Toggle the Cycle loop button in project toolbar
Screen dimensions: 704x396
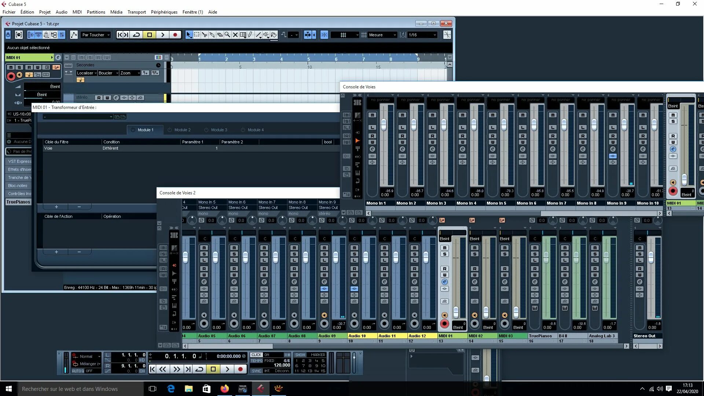pyautogui.click(x=136, y=35)
